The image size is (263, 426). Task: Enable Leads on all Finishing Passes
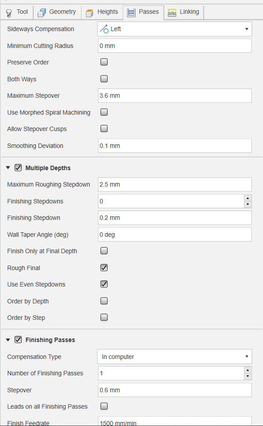coord(104,406)
